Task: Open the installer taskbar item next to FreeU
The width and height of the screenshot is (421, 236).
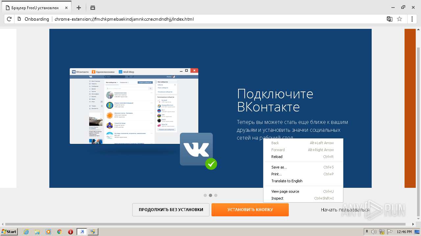Action: (x=93, y=232)
